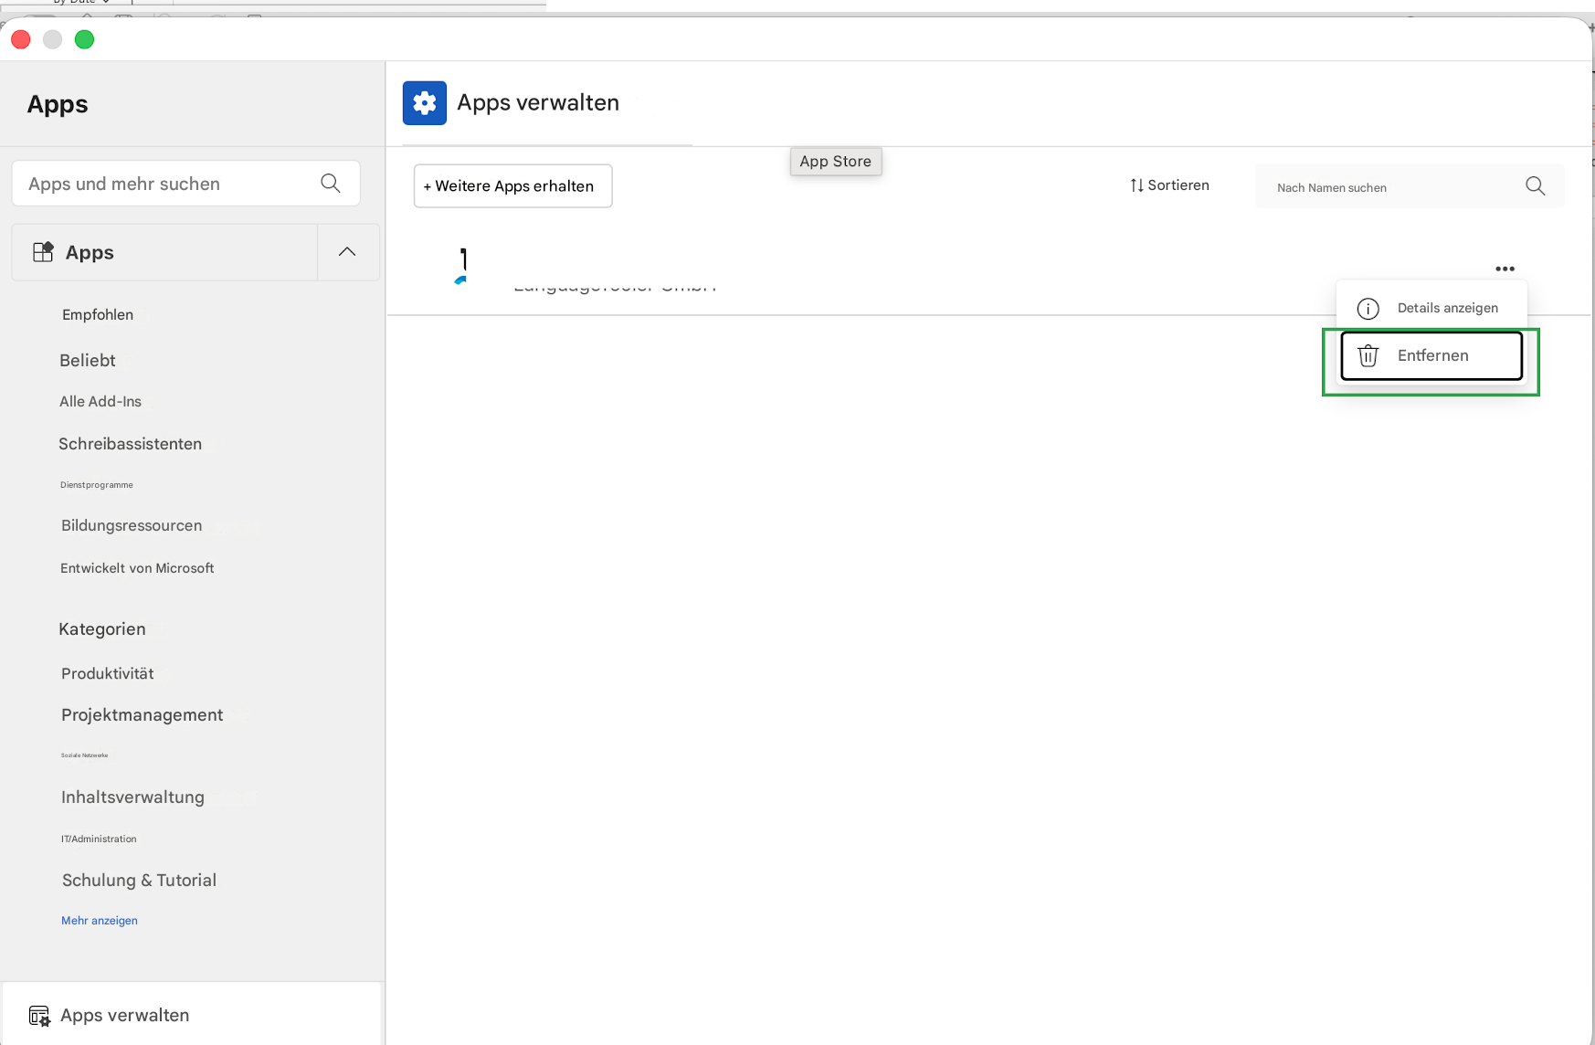1595x1045 pixels.
Task: Select the Projektmanagement category
Action: click(x=142, y=715)
